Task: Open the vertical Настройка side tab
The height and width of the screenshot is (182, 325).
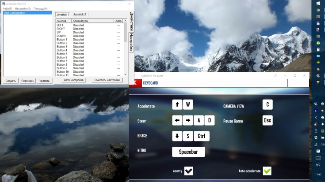Action: (x=131, y=42)
